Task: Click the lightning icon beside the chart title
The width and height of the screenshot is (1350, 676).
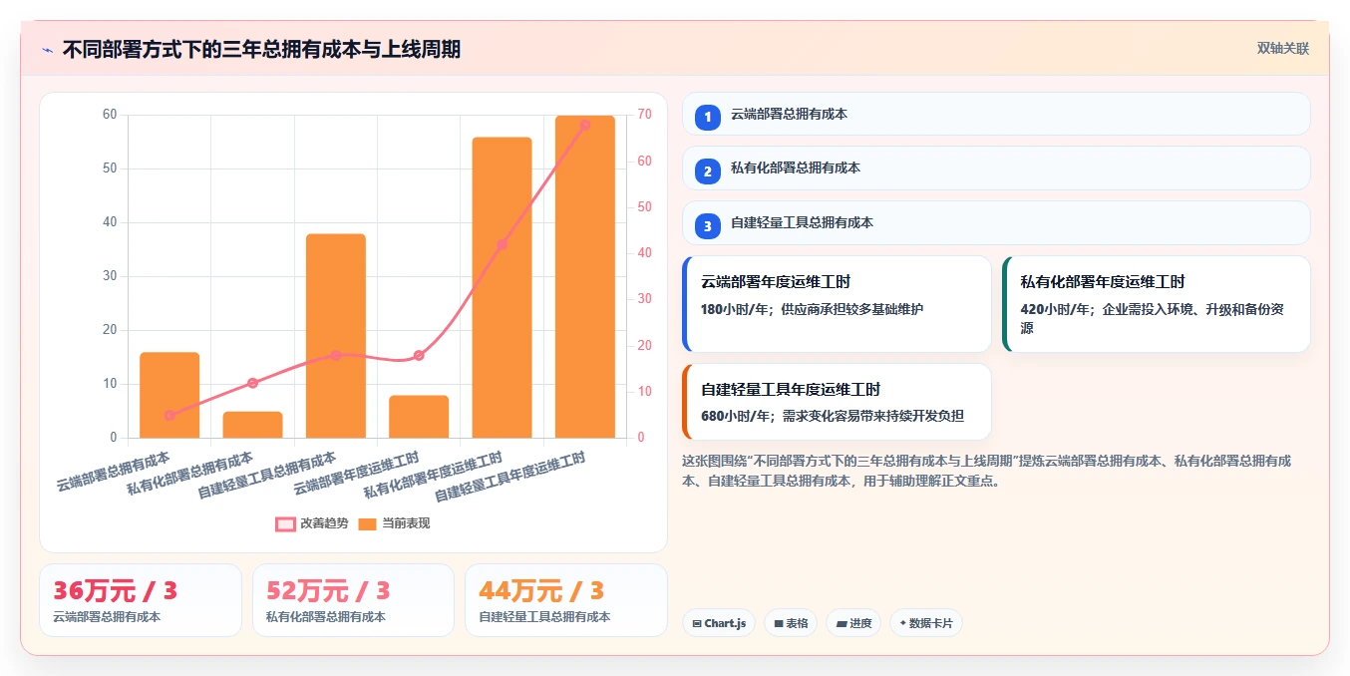Action: click(x=48, y=50)
